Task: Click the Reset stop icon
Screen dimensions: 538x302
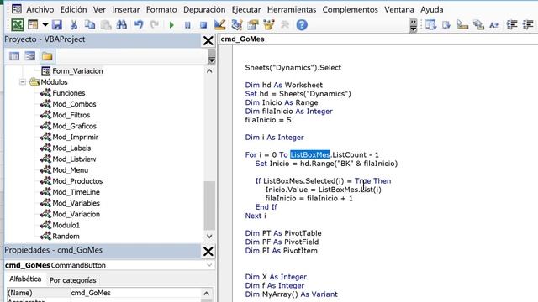Action: pos(203,25)
